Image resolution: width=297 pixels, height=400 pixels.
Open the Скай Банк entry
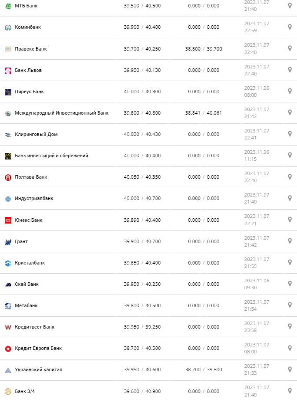27,284
